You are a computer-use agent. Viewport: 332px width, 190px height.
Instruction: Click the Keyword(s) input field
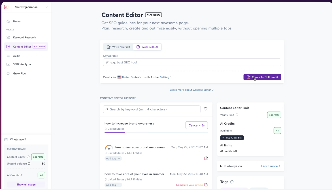point(192,62)
